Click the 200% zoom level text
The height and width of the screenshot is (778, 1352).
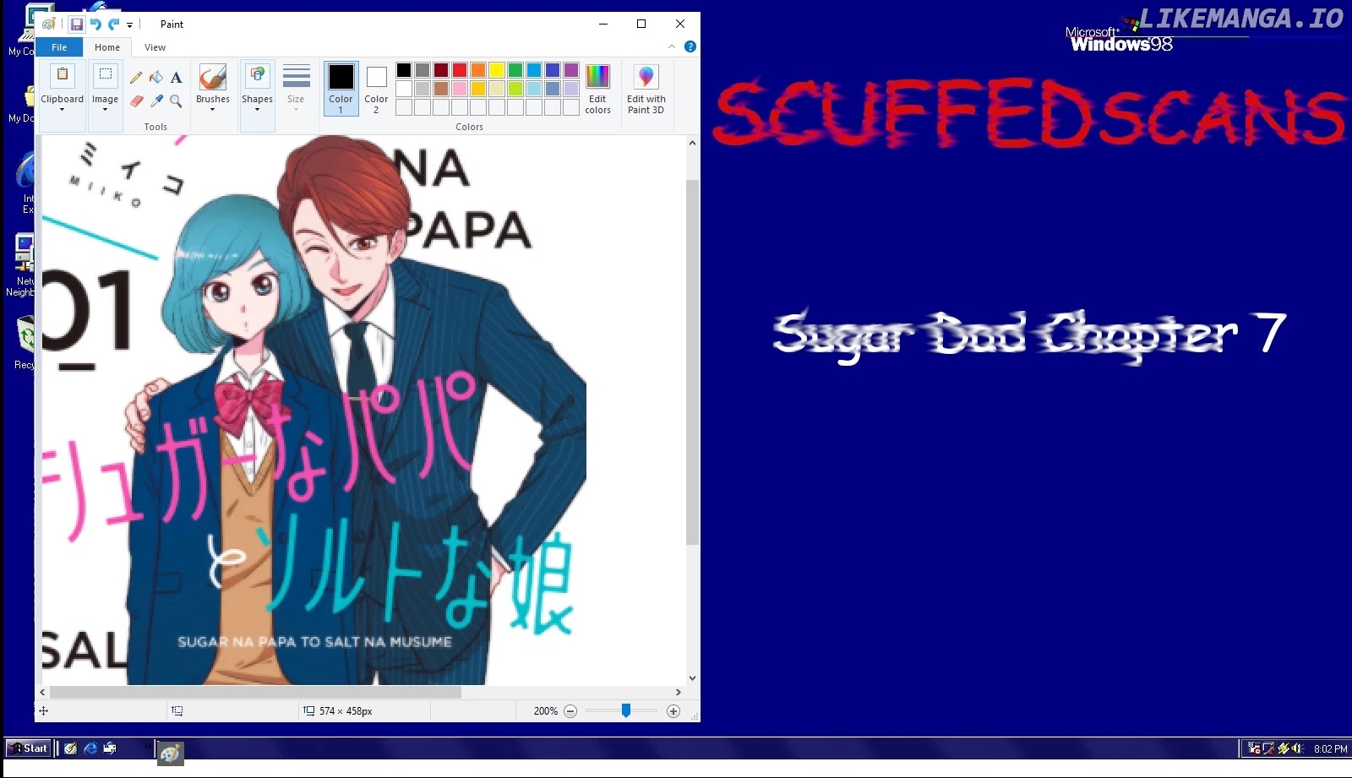(x=546, y=711)
